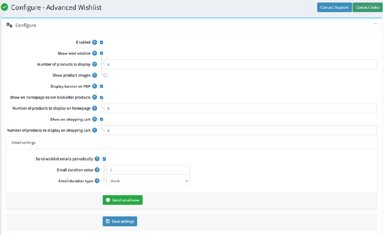Click the Contact Support button

(334, 7)
